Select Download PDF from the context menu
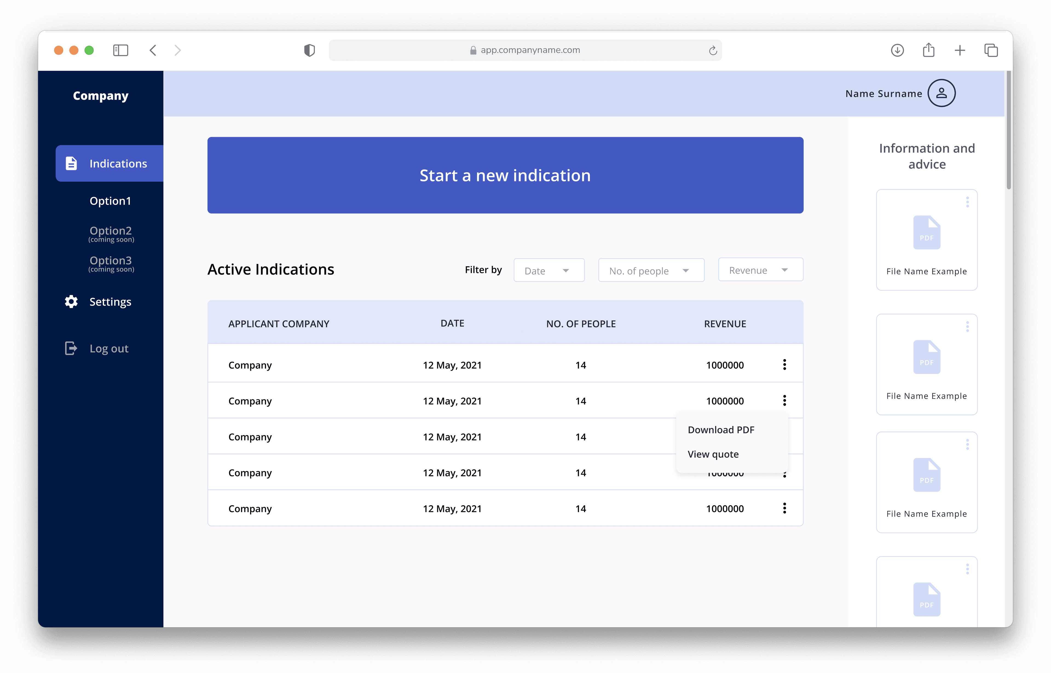This screenshot has height=673, width=1051. pyautogui.click(x=720, y=430)
